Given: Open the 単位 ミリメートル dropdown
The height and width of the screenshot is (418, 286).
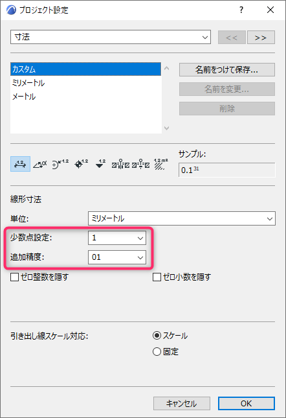Looking at the screenshot, I should pos(182,218).
